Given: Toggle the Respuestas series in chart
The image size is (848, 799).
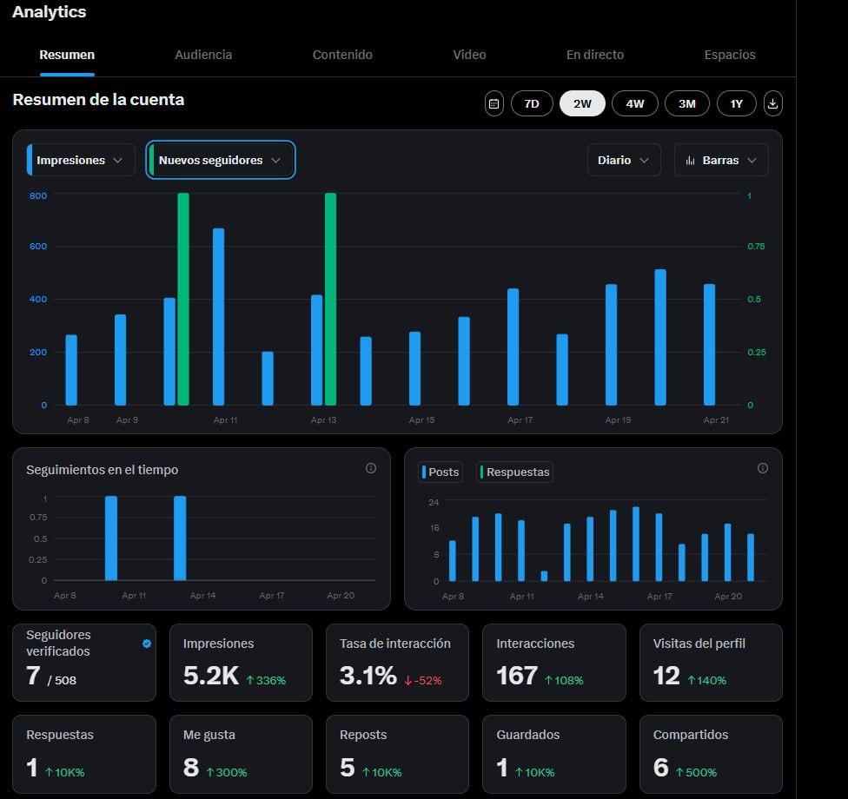Looking at the screenshot, I should [x=514, y=472].
